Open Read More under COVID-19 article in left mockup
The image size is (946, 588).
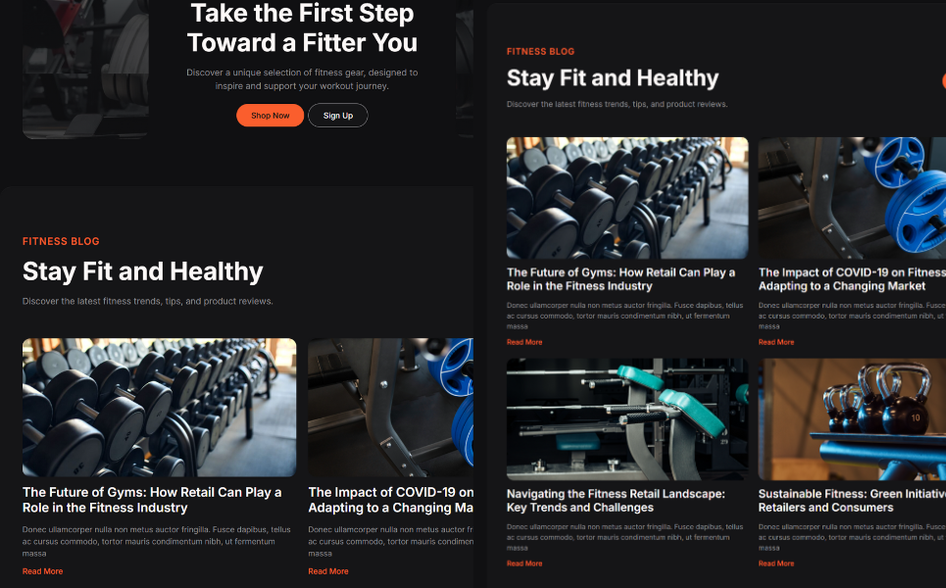(x=328, y=571)
